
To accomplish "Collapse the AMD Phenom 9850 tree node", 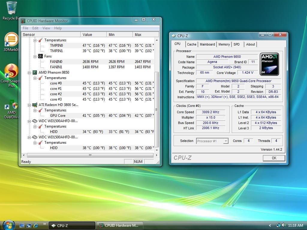I will [x=29, y=73].
